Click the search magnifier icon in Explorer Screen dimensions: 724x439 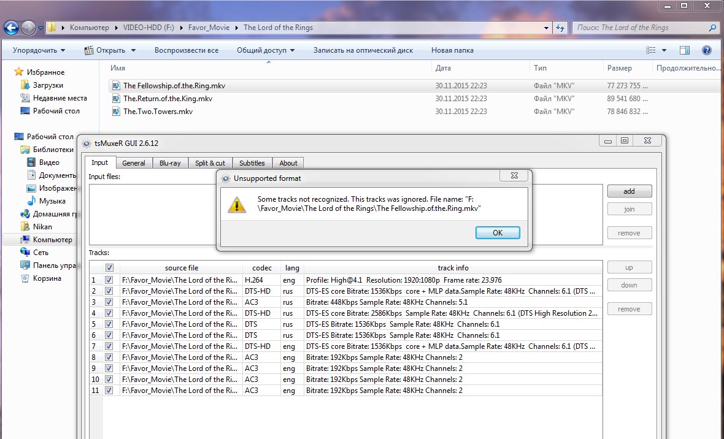point(712,28)
